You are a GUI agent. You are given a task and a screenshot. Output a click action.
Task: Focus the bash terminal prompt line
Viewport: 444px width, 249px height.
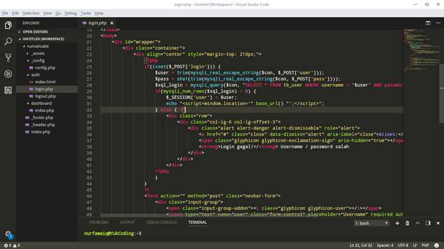[x=112, y=234]
